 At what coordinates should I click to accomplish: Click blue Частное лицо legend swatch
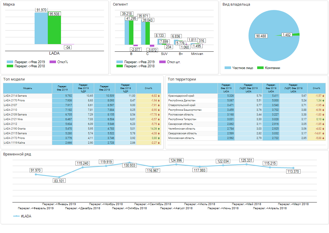228,68
